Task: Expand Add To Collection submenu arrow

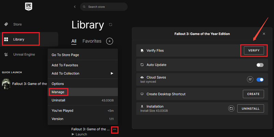Action: click(112, 73)
